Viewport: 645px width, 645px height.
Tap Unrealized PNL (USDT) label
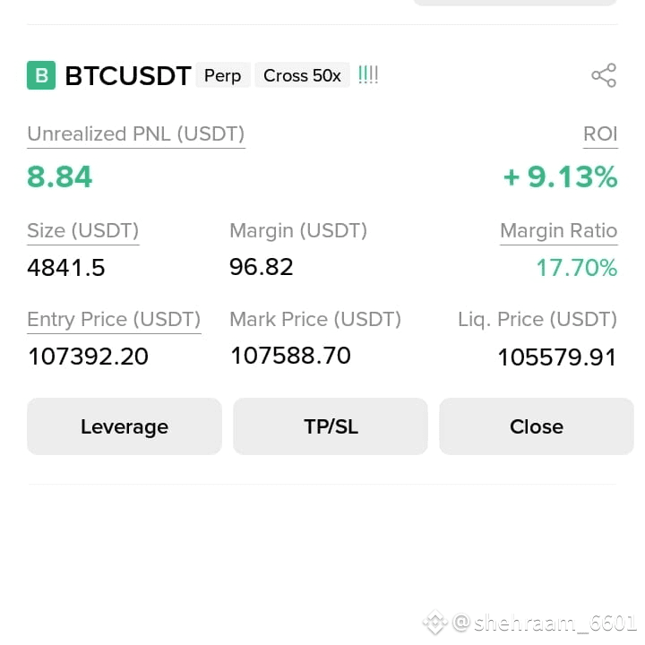tap(136, 134)
